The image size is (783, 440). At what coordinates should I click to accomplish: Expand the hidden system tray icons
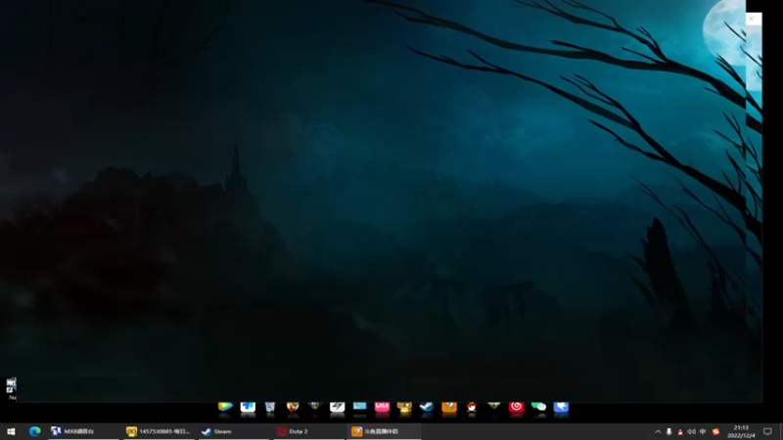pos(658,431)
